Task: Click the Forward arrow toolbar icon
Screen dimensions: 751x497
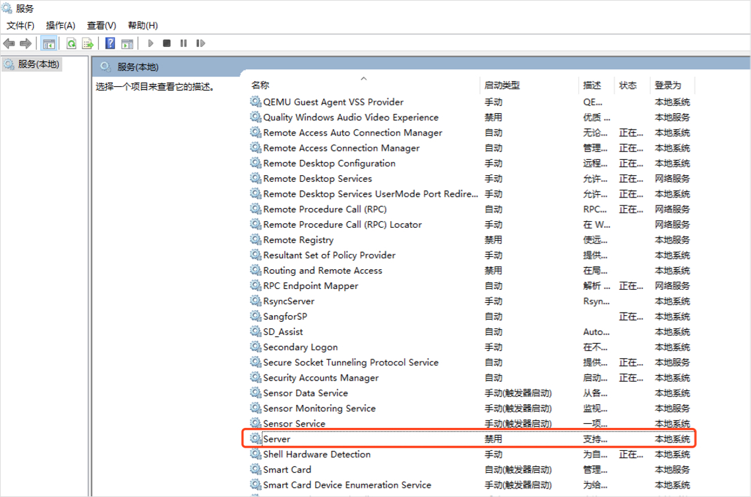Action: [25, 43]
